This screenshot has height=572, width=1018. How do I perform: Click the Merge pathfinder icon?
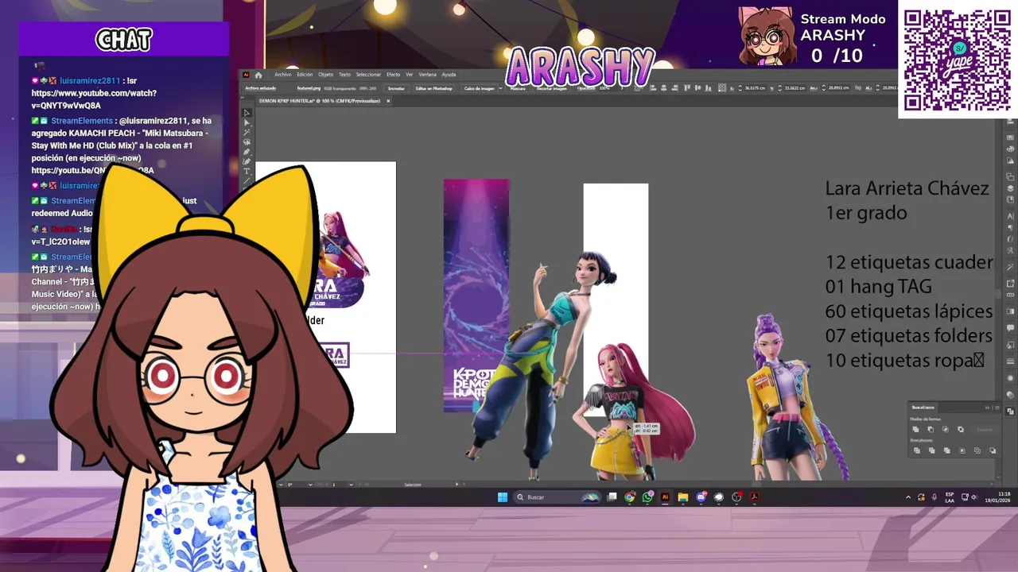947,450
